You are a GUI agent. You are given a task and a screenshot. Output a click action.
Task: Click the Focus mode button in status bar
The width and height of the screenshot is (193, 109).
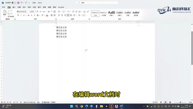155,102
